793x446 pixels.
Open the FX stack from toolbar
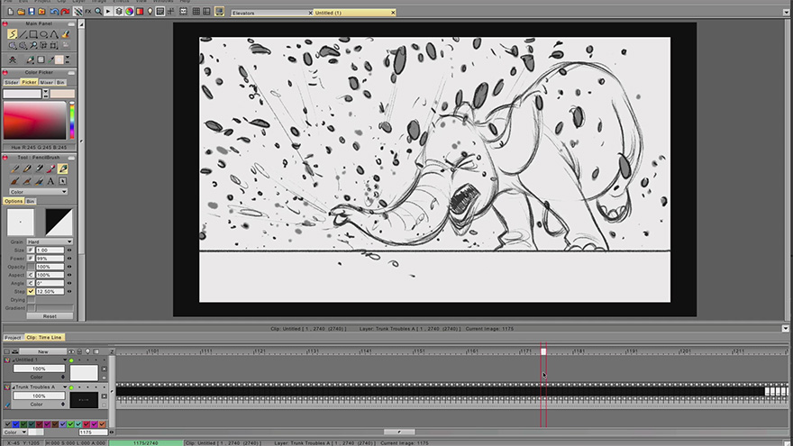coord(88,12)
